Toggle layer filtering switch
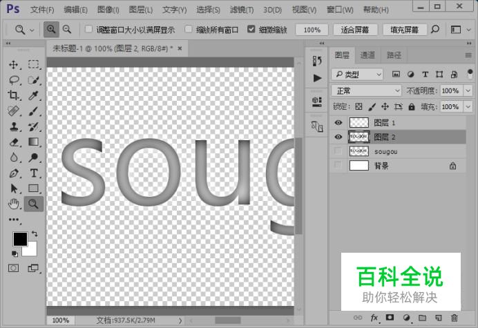 [x=470, y=74]
